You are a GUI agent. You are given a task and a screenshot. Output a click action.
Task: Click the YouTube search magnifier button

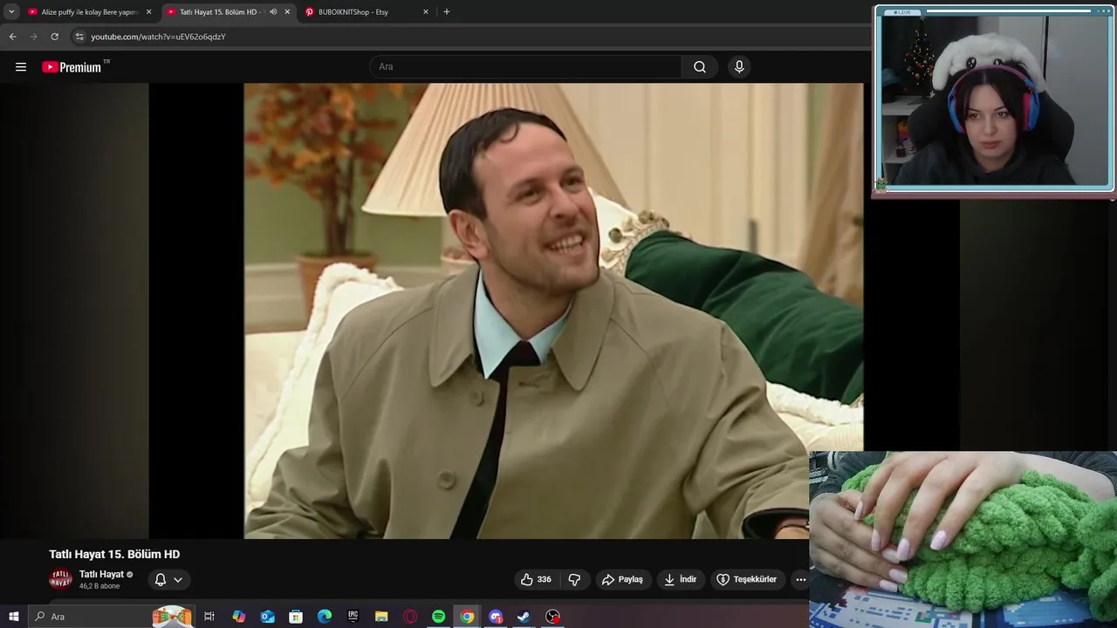pyautogui.click(x=700, y=67)
